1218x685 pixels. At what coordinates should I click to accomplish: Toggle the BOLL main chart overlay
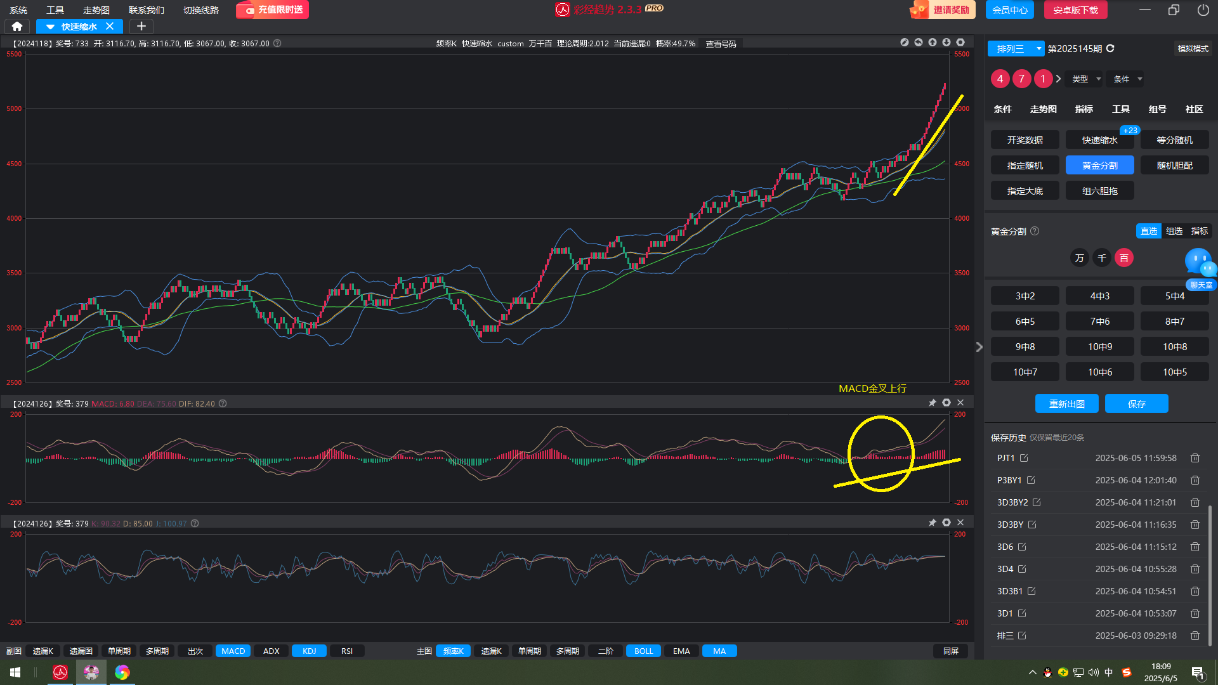pos(643,651)
